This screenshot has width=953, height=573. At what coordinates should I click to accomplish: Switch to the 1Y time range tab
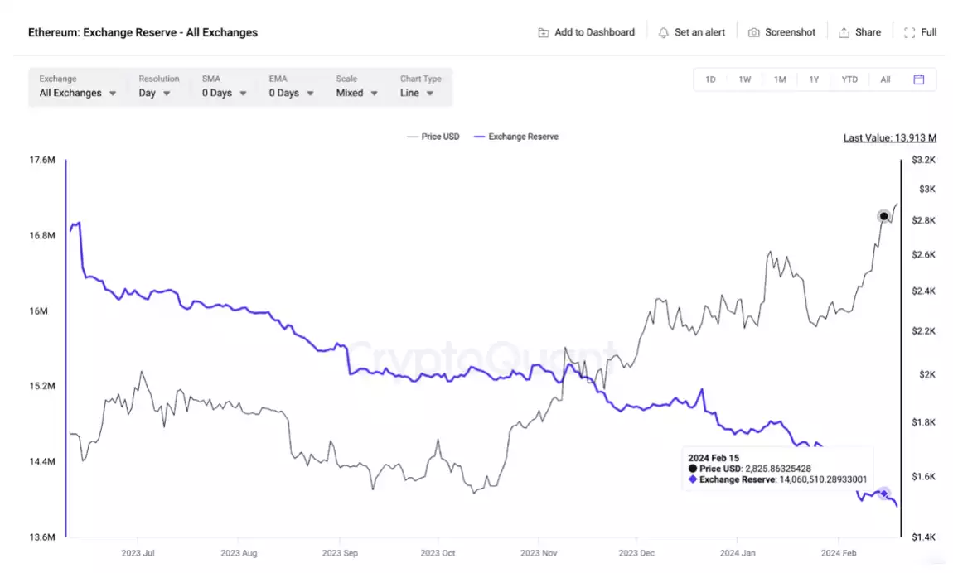click(x=813, y=79)
